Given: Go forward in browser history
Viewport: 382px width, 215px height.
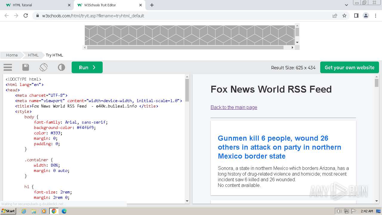Looking at the screenshot, I should [16, 16].
